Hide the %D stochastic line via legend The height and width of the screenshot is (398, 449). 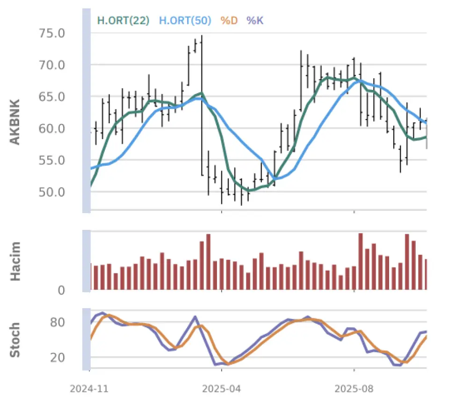click(x=229, y=20)
